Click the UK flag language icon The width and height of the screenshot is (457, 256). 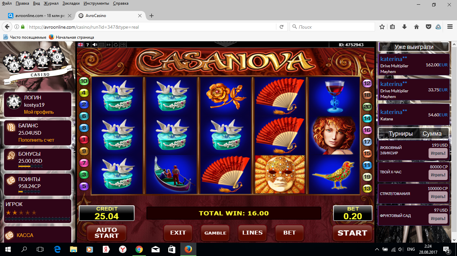coord(81,44)
